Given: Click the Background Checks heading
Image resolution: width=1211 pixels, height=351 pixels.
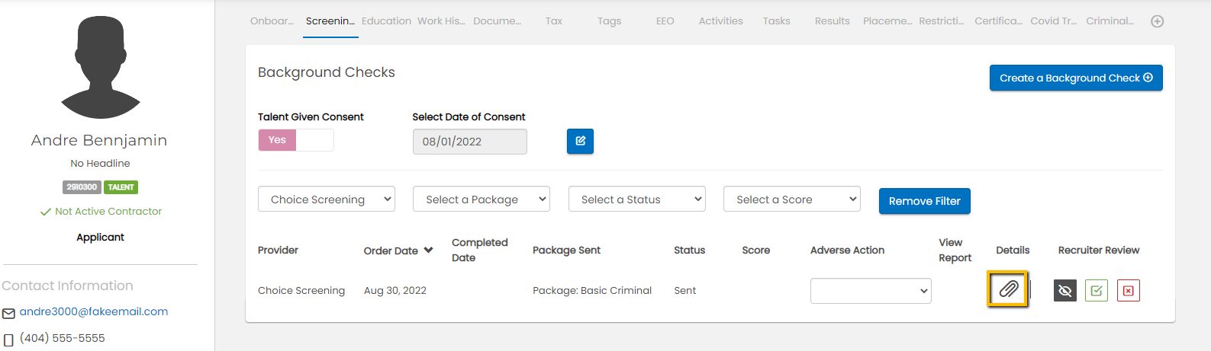Looking at the screenshot, I should coord(327,72).
